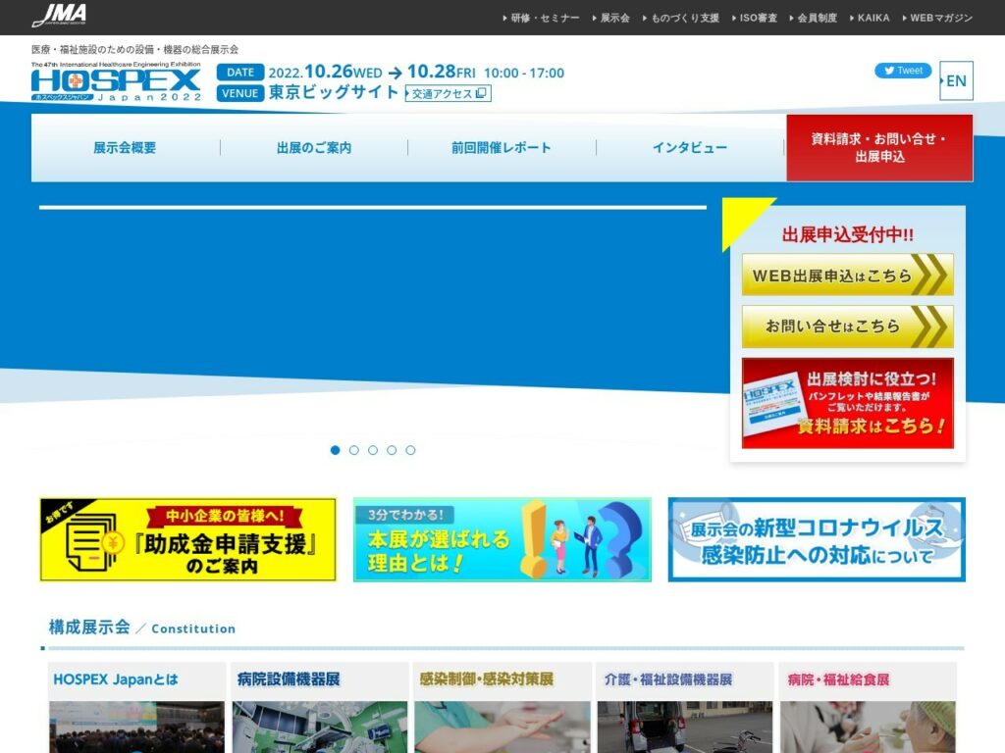Select the second carousel slide dot
The height and width of the screenshot is (753, 1005).
click(353, 450)
